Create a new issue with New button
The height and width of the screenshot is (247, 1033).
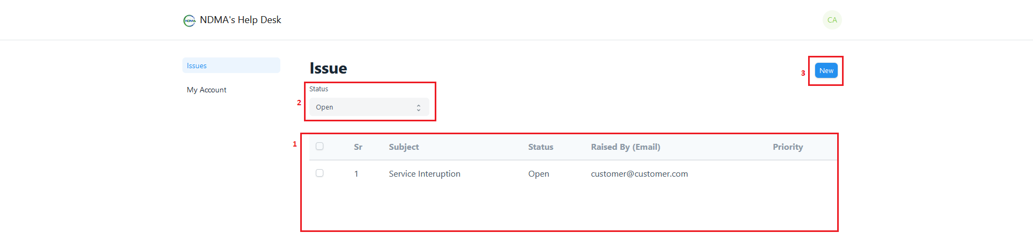[x=826, y=70]
